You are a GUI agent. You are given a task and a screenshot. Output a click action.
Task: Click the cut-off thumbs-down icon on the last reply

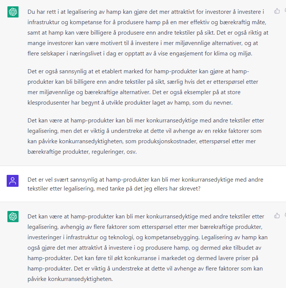(285, 215)
